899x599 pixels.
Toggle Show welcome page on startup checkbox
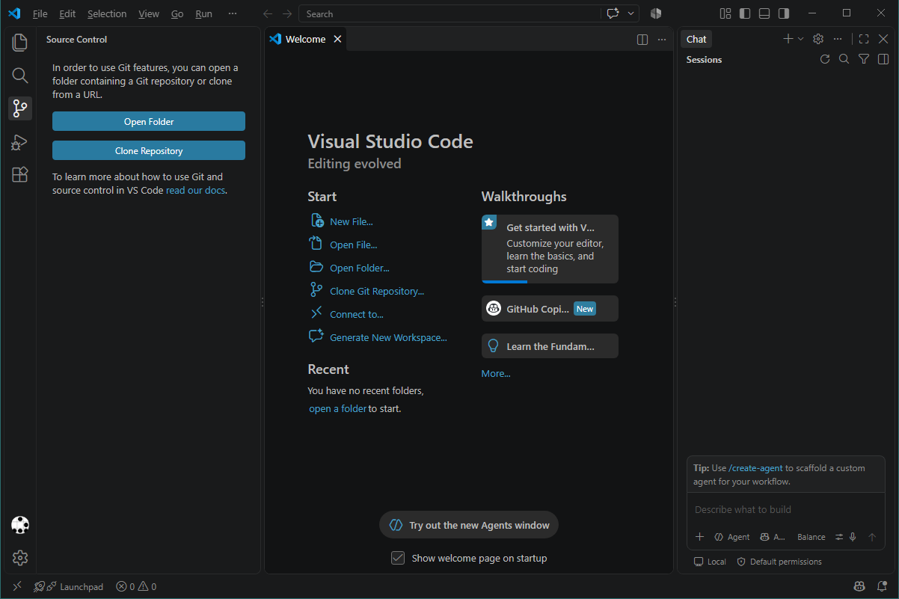398,558
